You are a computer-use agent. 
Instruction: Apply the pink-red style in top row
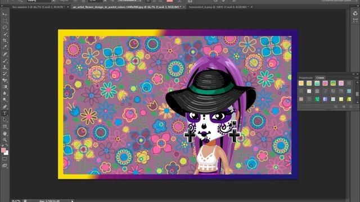[325, 83]
